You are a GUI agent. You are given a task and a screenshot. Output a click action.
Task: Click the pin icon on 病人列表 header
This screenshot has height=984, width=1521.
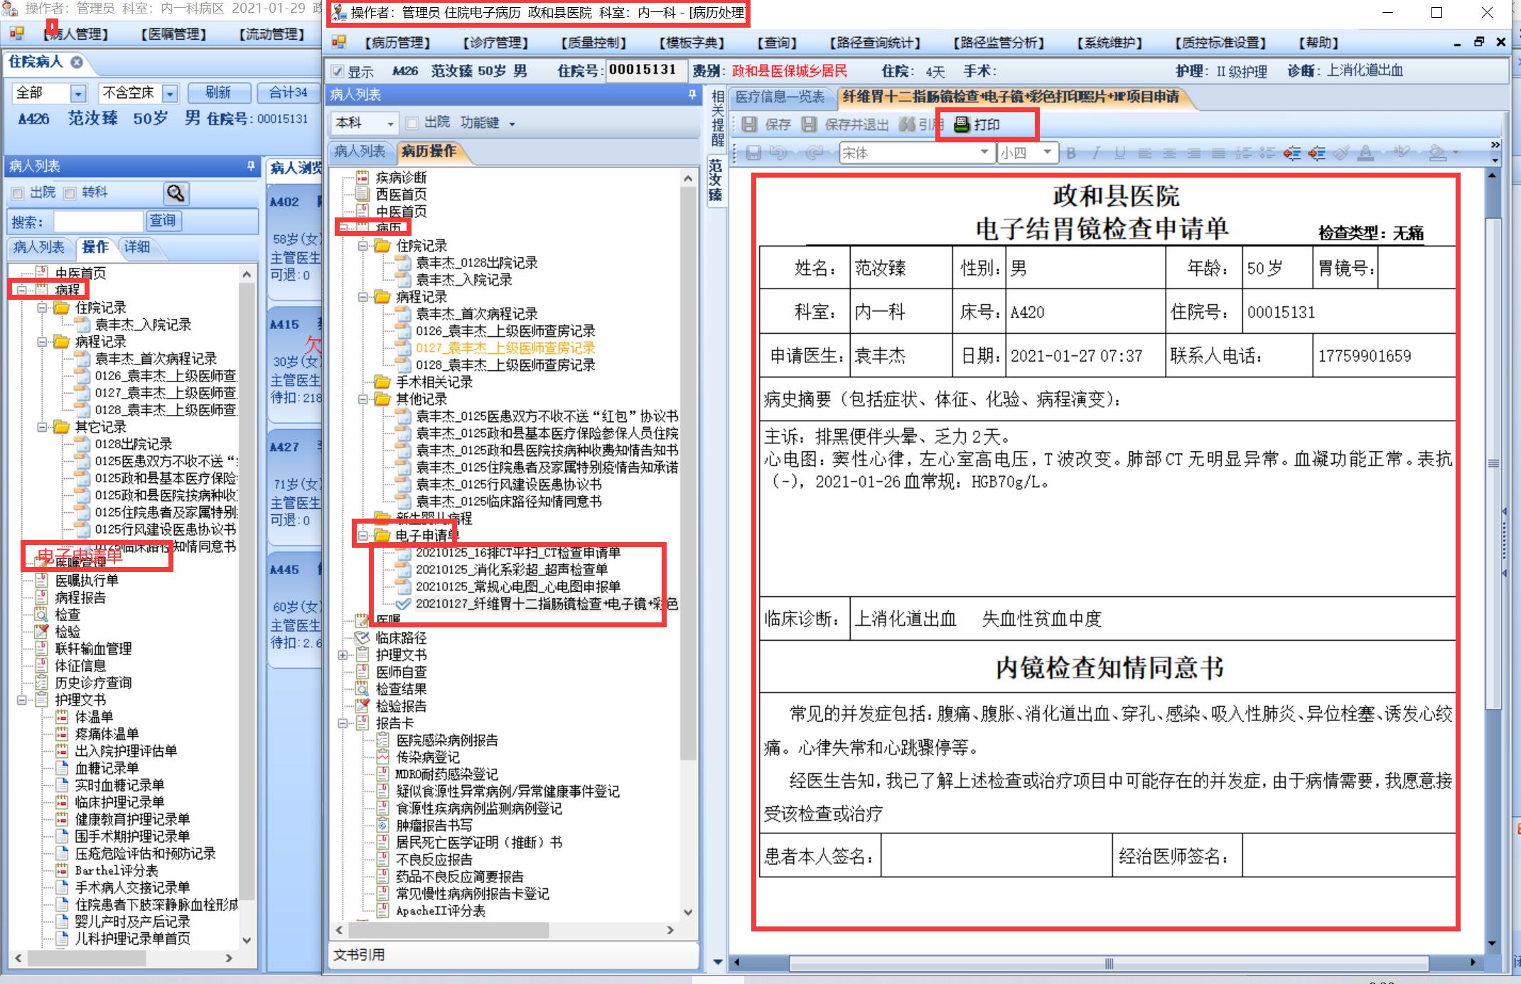point(250,166)
